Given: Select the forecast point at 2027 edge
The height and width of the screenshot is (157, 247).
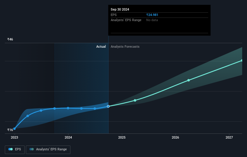Looking at the screenshot, I should [242, 61].
